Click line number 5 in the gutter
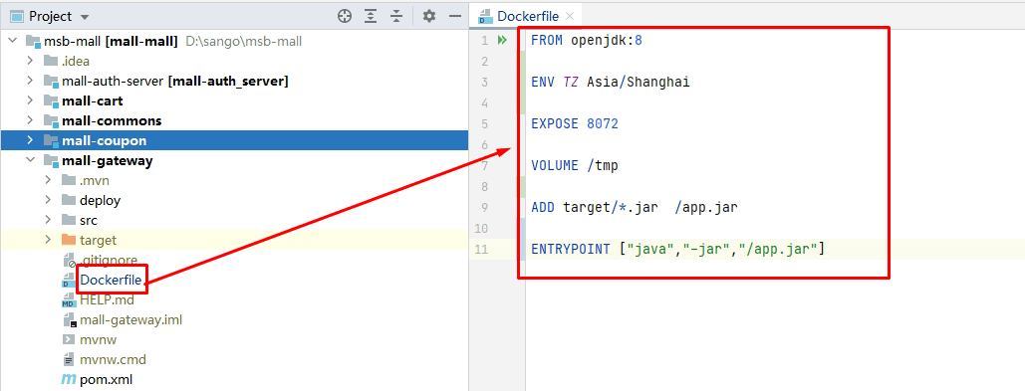Screen dimensions: 1025x391 click(484, 124)
